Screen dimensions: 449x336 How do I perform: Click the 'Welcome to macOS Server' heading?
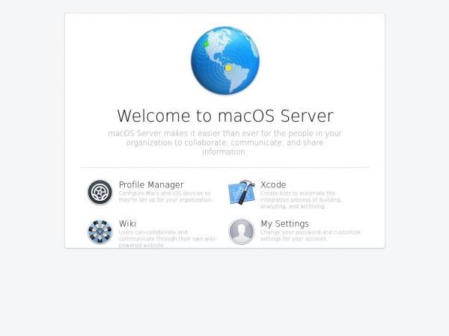[x=225, y=116]
